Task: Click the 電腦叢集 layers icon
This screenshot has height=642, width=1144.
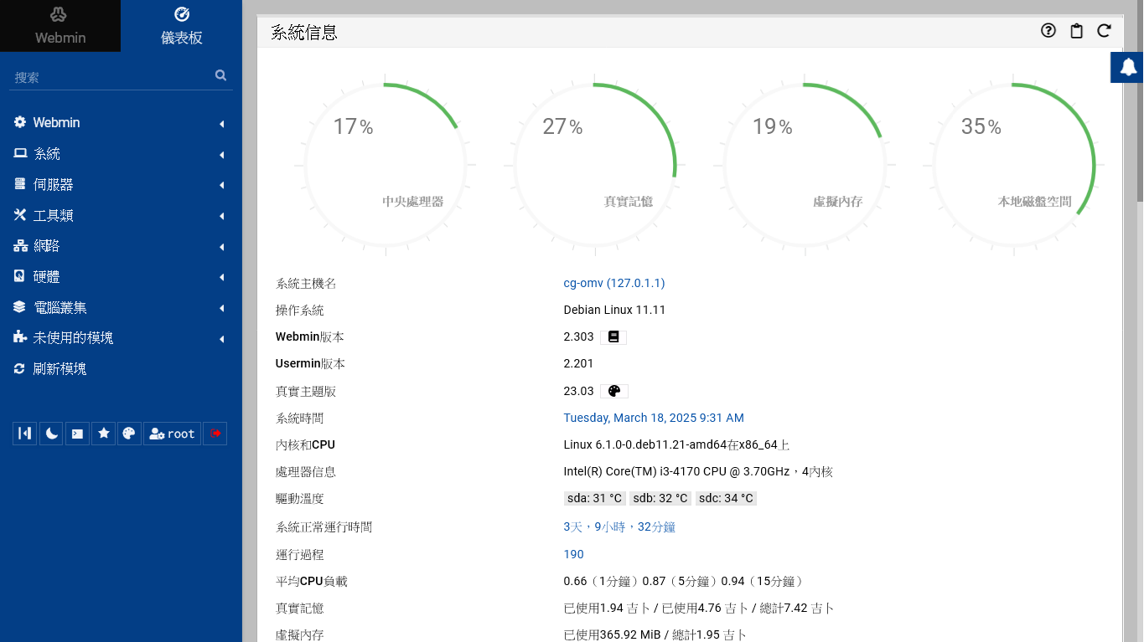Action: click(x=20, y=307)
